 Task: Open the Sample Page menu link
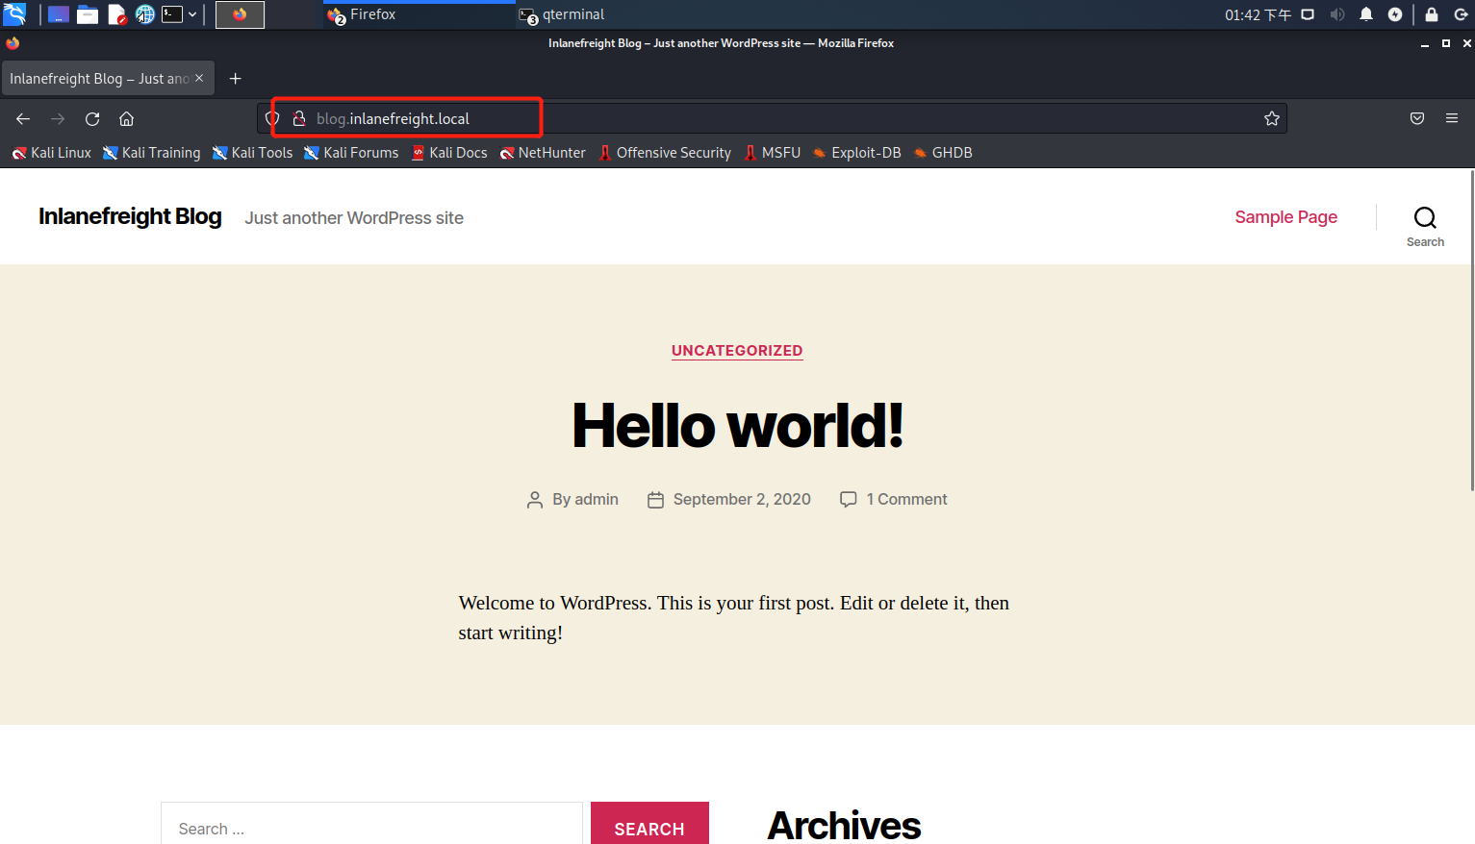pos(1285,217)
